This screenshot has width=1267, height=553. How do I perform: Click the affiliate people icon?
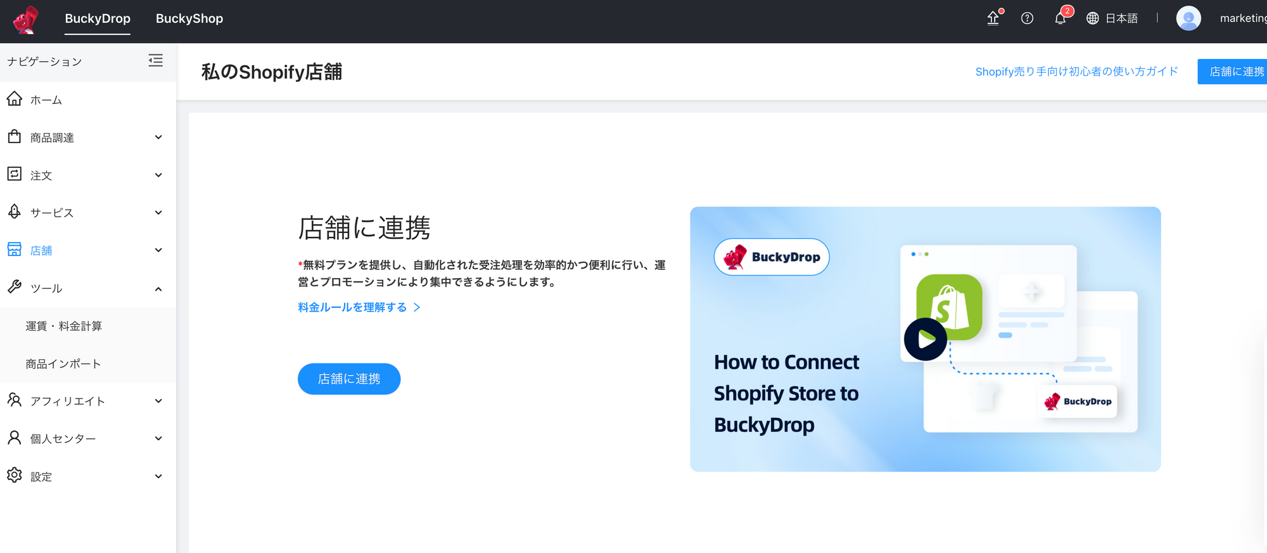tap(15, 400)
